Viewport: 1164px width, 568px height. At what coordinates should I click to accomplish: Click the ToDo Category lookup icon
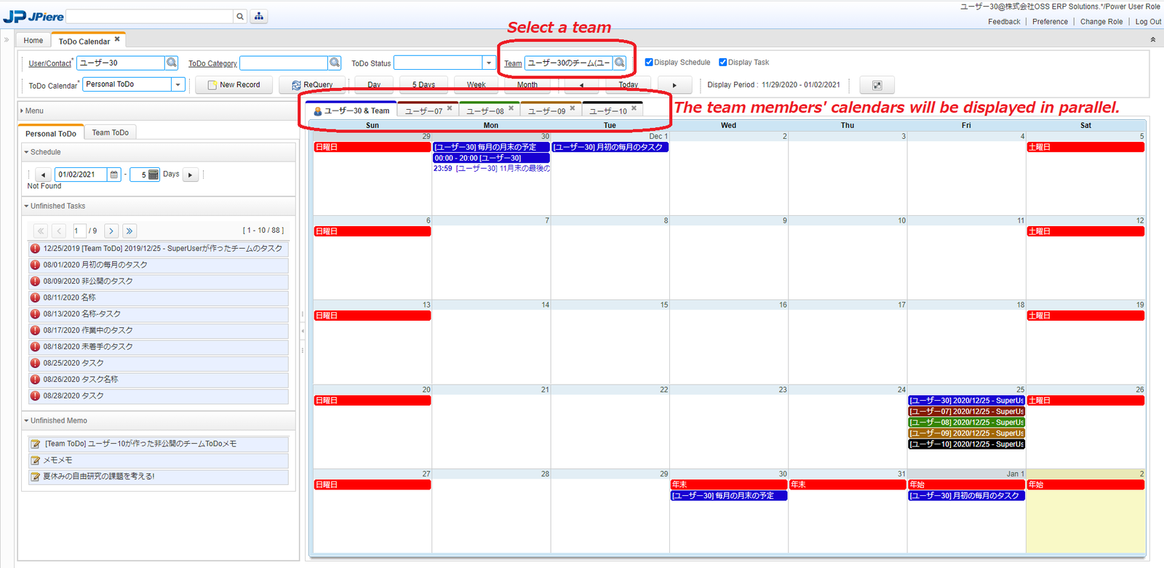(335, 63)
